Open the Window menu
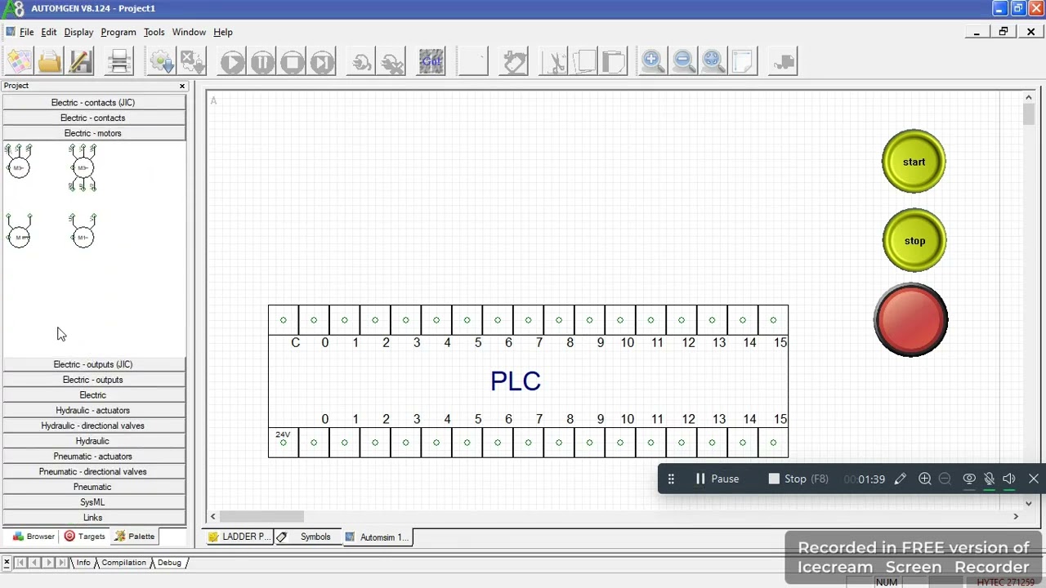 click(189, 32)
